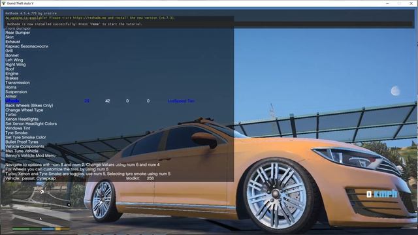Toggle Bullet Proof Tyres
Viewport: 418px width, 235px height.
click(x=22, y=142)
